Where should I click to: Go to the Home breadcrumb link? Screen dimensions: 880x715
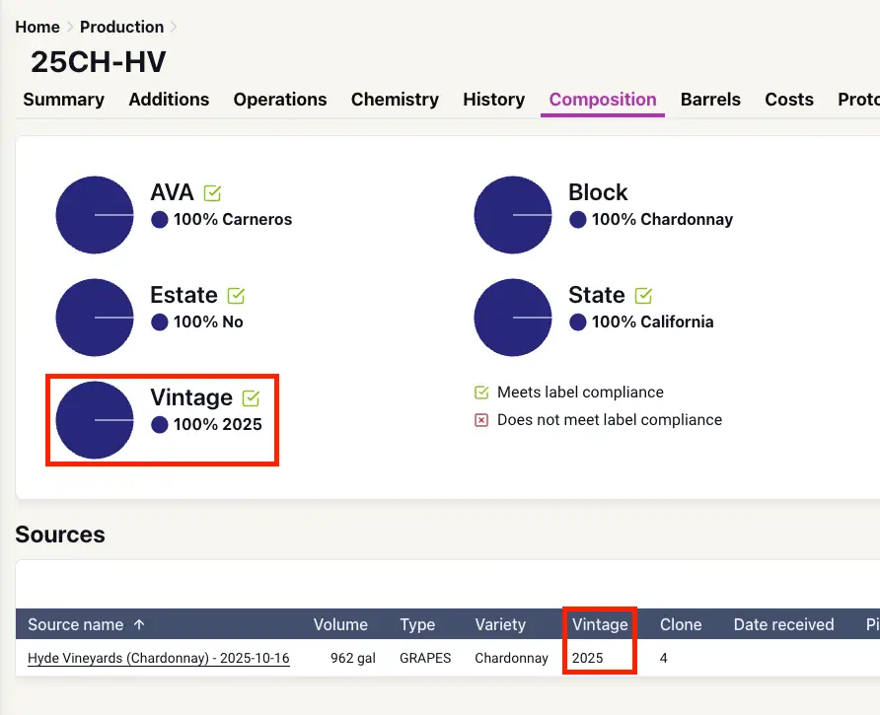coord(37,28)
